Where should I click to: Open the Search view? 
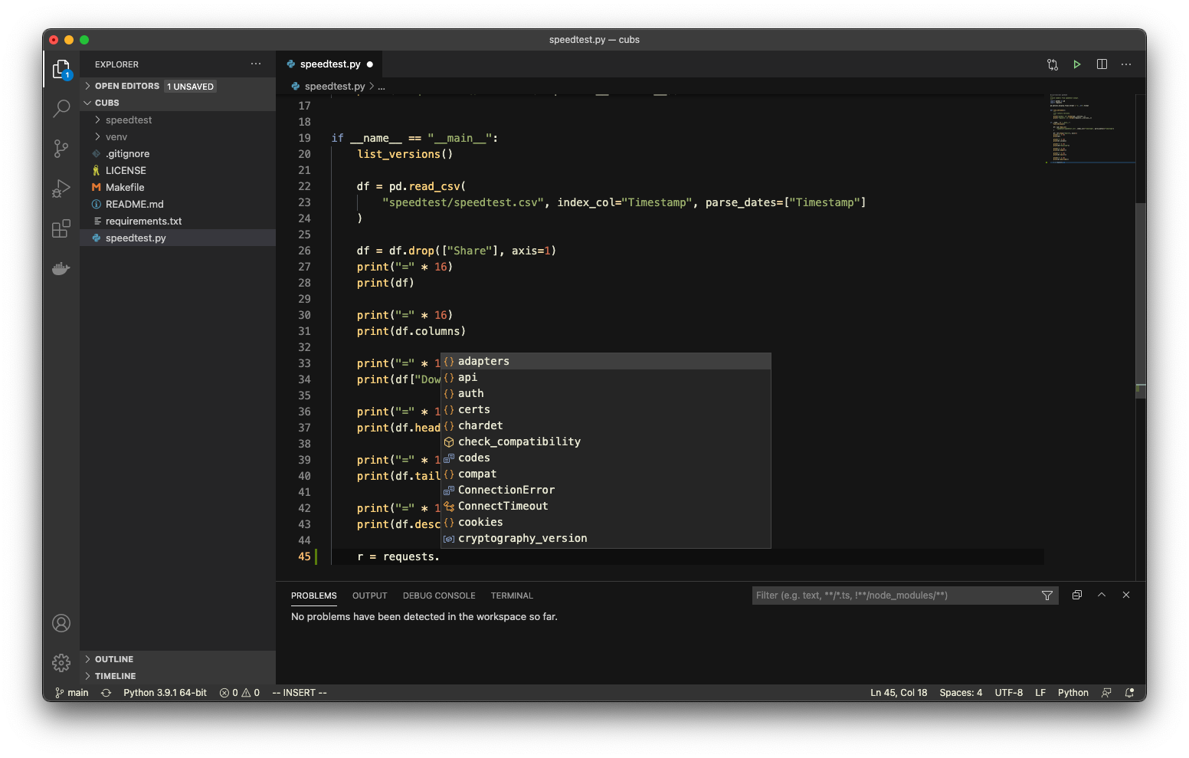[x=61, y=109]
